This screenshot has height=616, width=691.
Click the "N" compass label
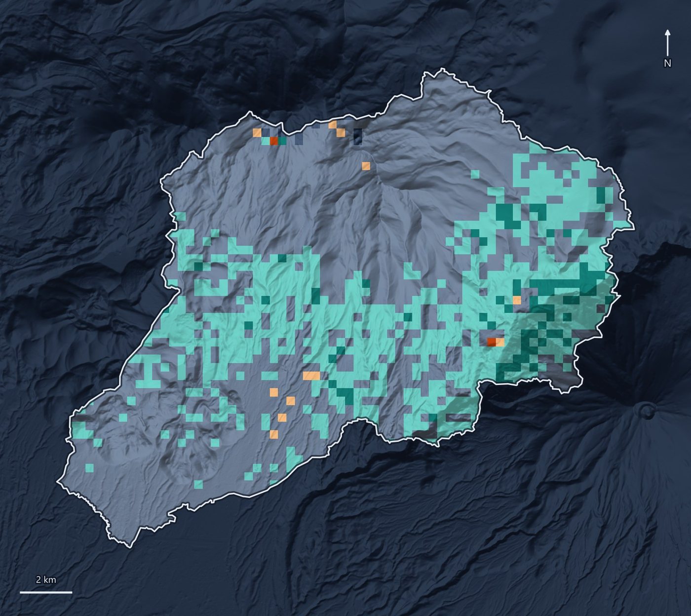click(x=667, y=63)
